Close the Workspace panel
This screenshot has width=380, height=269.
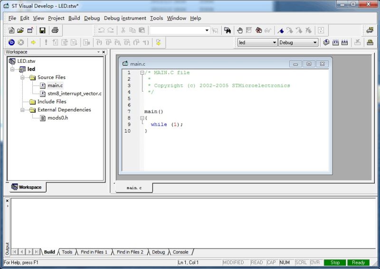[104, 52]
